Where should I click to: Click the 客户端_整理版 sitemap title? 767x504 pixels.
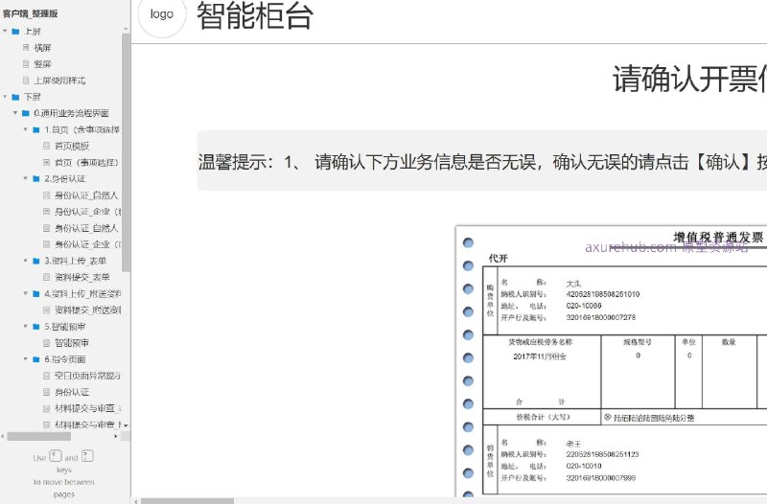tap(31, 13)
